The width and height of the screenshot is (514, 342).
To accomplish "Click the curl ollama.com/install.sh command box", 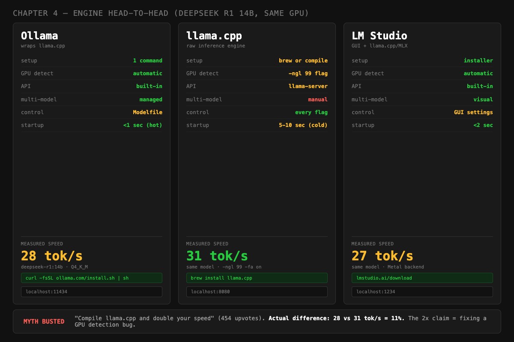I will (92, 278).
